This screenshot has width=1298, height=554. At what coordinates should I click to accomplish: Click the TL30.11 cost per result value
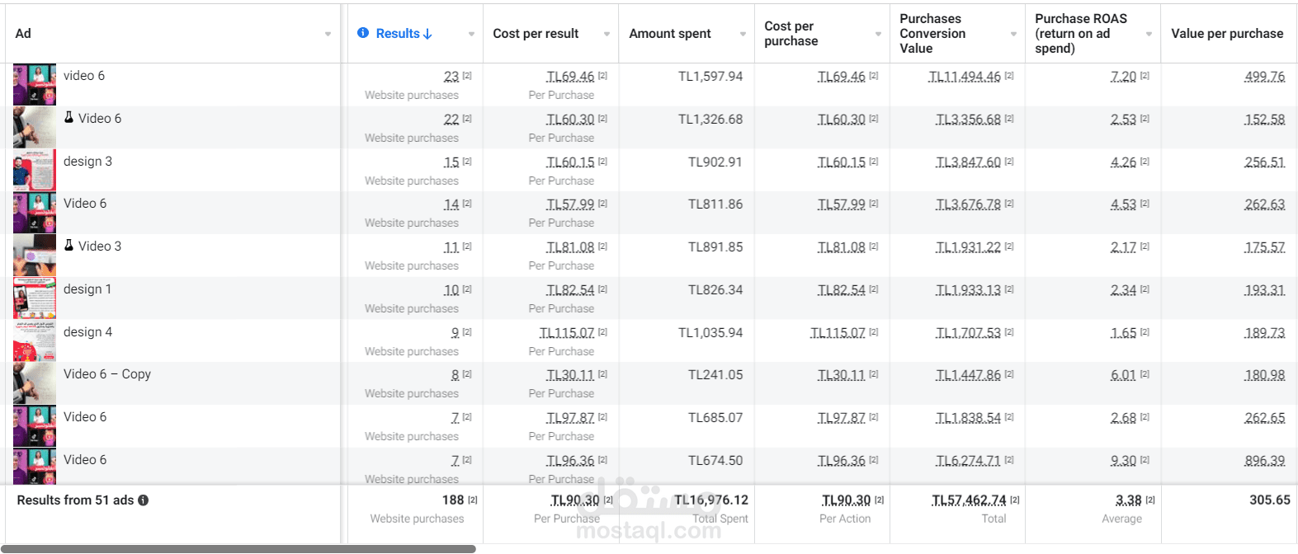click(570, 375)
